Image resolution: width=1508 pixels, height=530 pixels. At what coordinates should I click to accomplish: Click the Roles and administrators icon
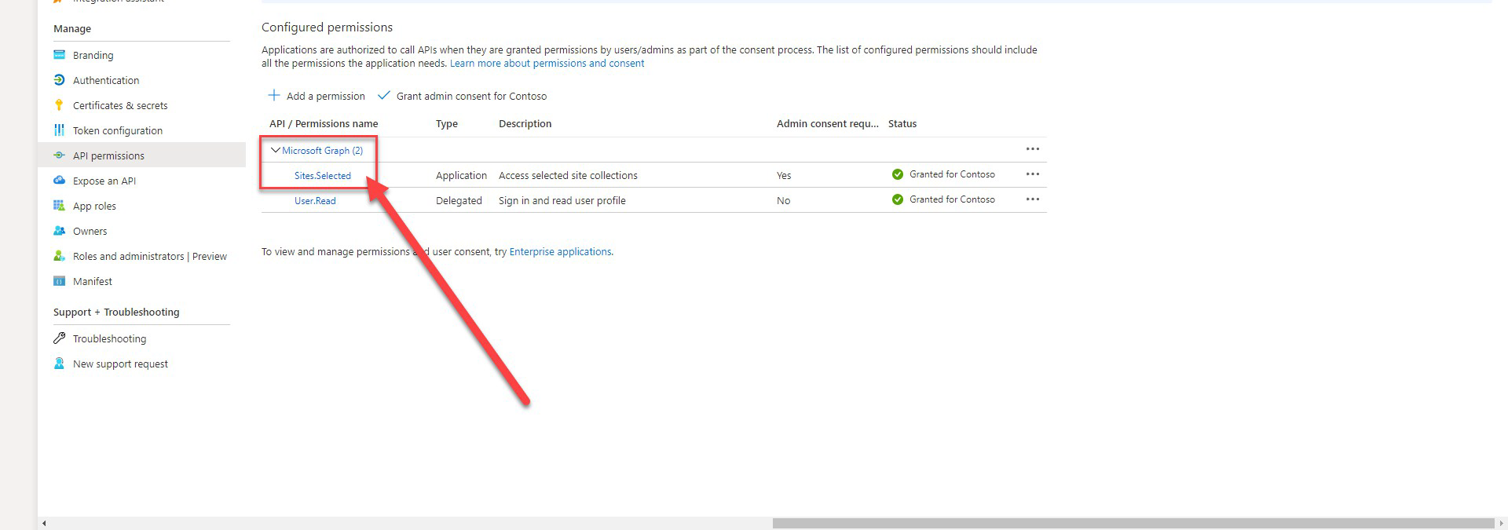click(x=59, y=256)
